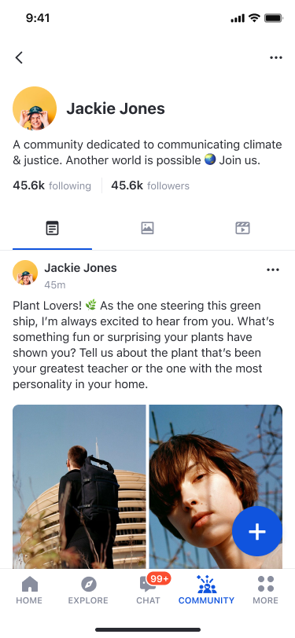Open the Explore compass tab
This screenshot has width=295, height=638.
click(88, 590)
